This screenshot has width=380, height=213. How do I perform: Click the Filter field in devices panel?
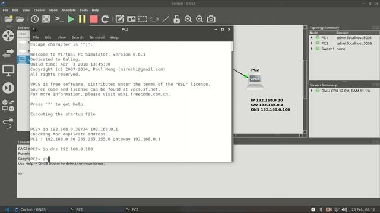click(x=23, y=34)
